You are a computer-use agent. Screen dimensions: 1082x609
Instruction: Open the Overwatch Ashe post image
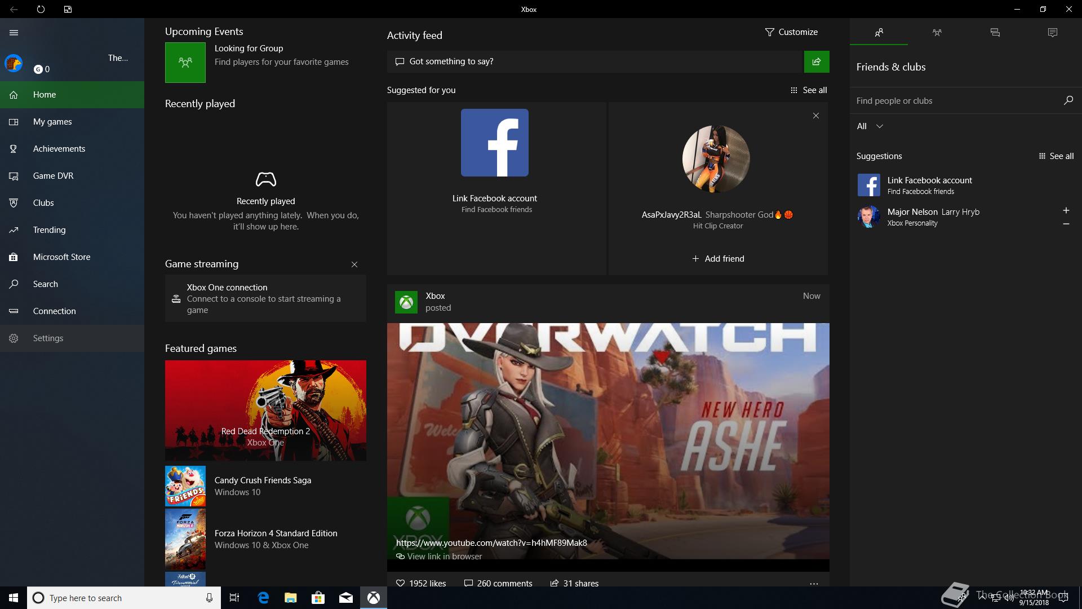click(x=608, y=441)
